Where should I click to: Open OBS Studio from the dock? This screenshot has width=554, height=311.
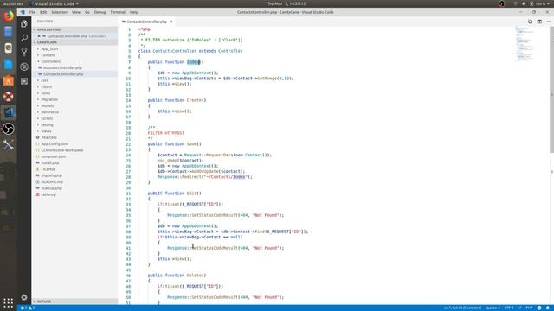8,129
